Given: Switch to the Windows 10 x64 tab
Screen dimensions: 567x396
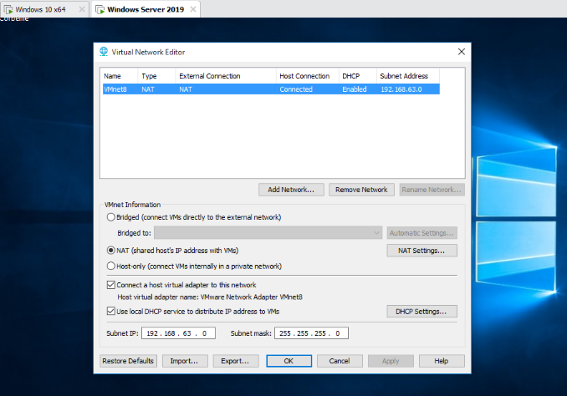Looking at the screenshot, I should pos(40,9).
